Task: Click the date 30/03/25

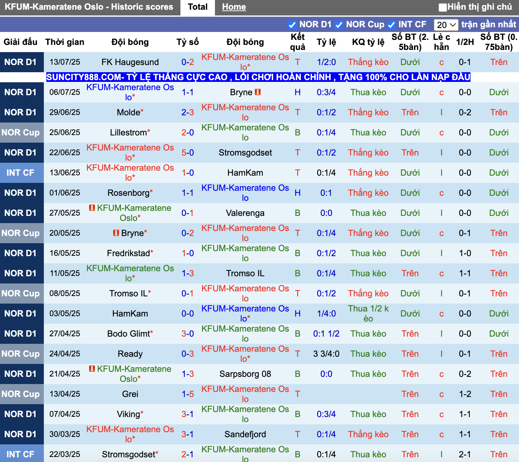Action: tap(65, 434)
